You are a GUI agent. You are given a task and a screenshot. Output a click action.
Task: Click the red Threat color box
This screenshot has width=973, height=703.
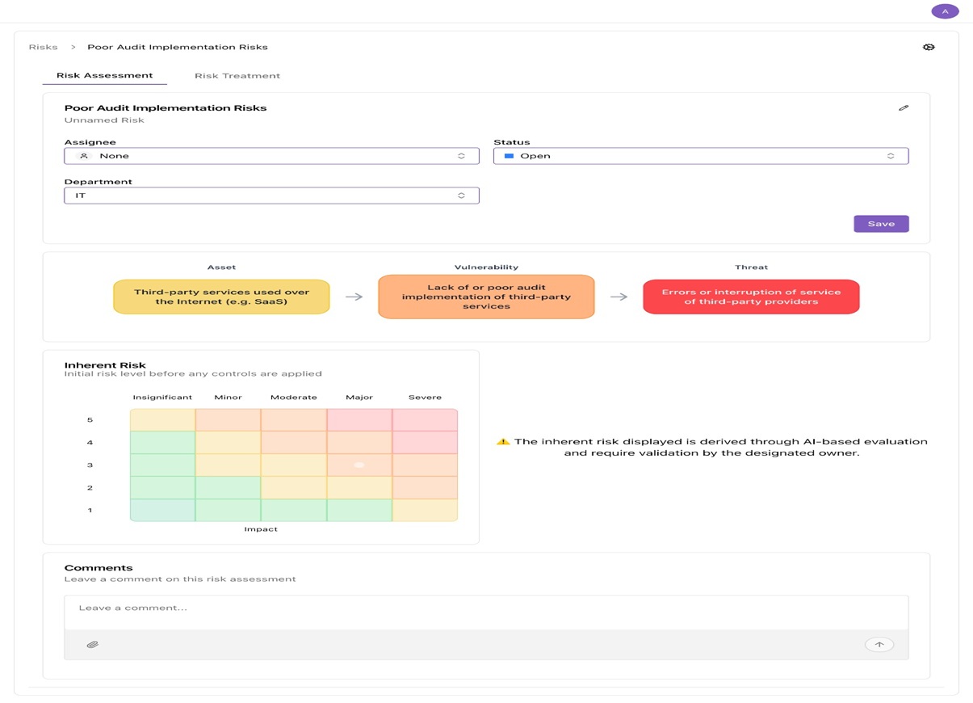coord(750,297)
